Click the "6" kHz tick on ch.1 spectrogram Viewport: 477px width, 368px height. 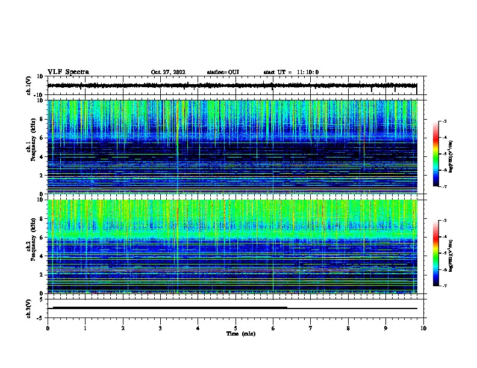click(x=42, y=138)
